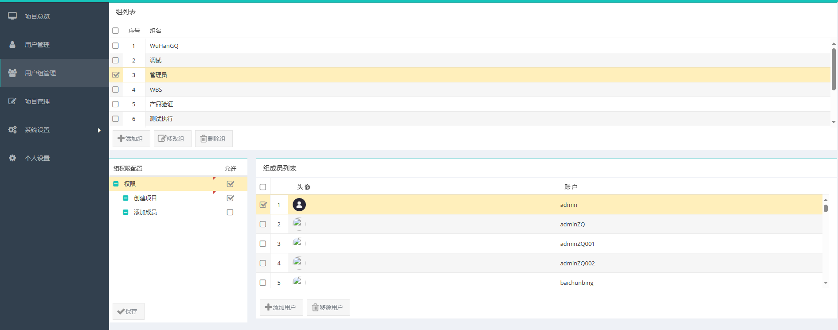Click the gear icon beside 个人设置
The width and height of the screenshot is (838, 330).
click(x=12, y=158)
